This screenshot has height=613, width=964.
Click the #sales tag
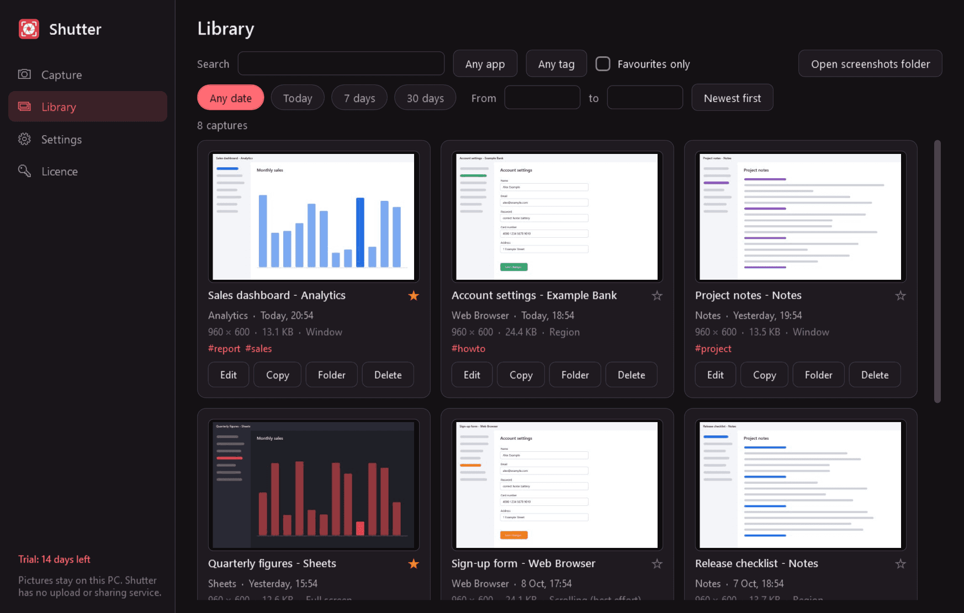258,349
